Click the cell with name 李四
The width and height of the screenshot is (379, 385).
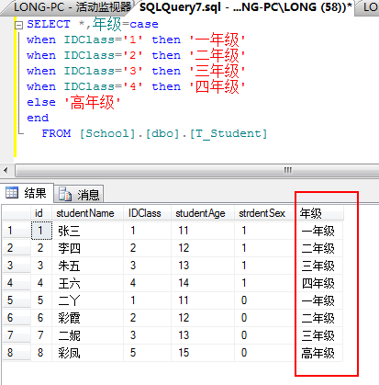pos(87,248)
